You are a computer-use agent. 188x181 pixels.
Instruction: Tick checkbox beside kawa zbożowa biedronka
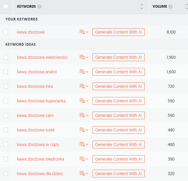tap(6, 159)
